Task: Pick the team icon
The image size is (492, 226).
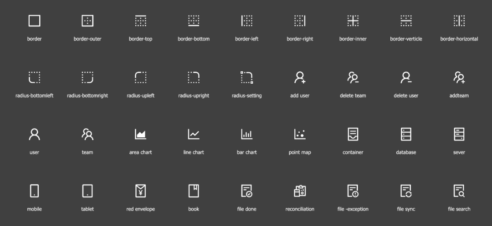Action: (x=87, y=134)
